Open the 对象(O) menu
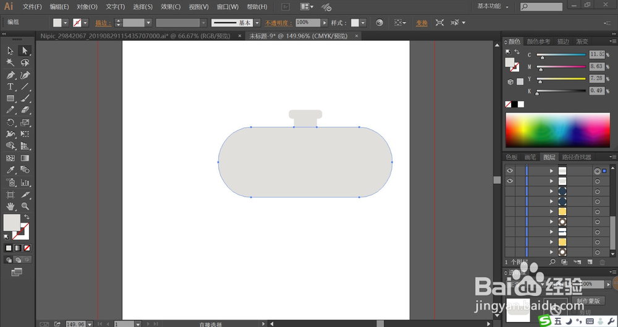 coord(87,7)
